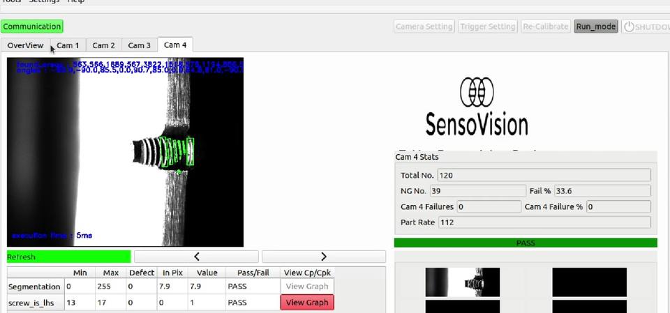Image resolution: width=670 pixels, height=313 pixels.
Task: Click the Re-Calibrate button
Action: click(x=546, y=26)
